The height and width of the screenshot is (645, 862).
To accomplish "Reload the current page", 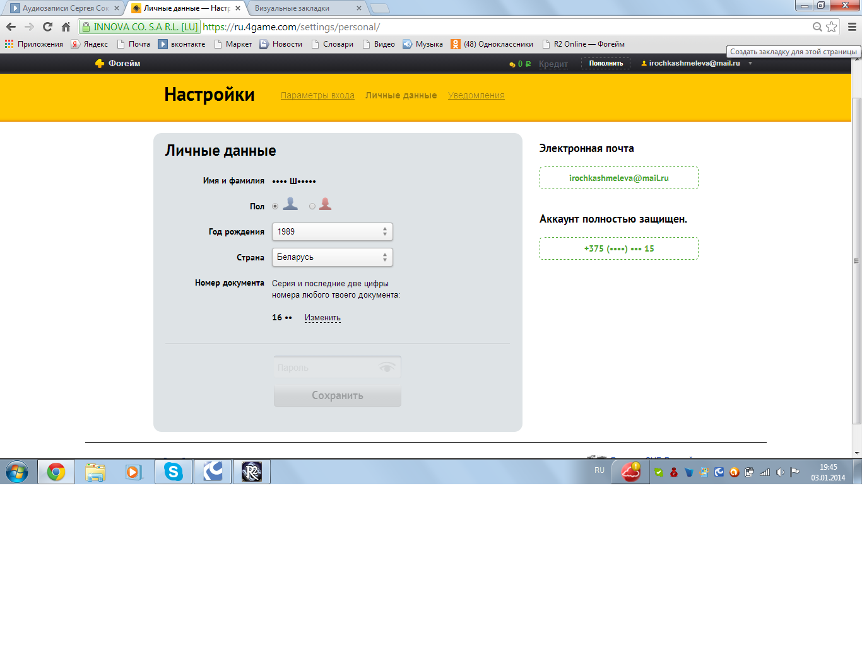I will 47,27.
